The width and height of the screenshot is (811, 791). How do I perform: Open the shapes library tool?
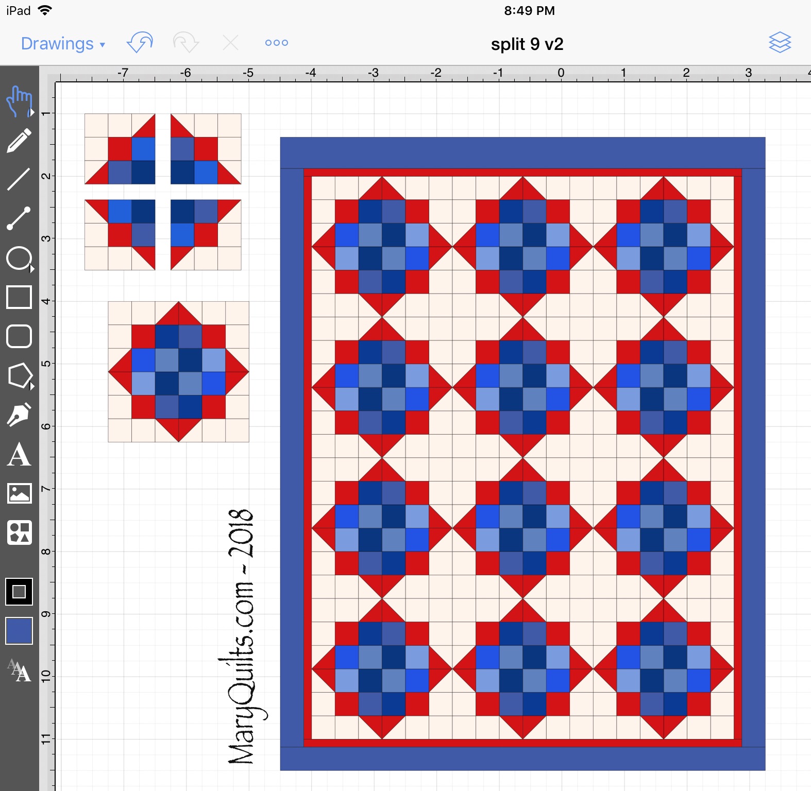click(19, 532)
